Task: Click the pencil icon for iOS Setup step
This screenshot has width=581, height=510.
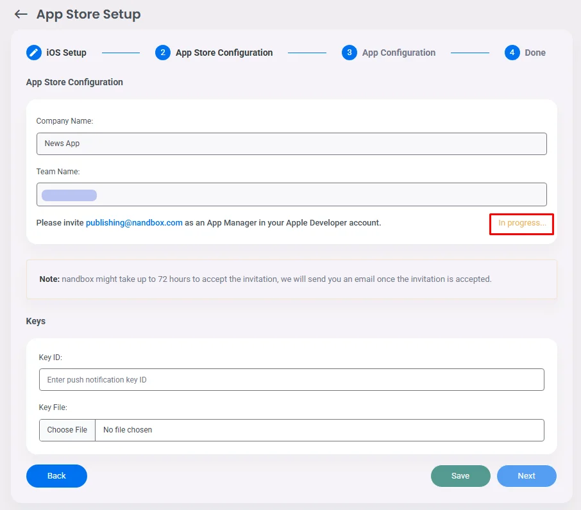Action: click(x=34, y=53)
